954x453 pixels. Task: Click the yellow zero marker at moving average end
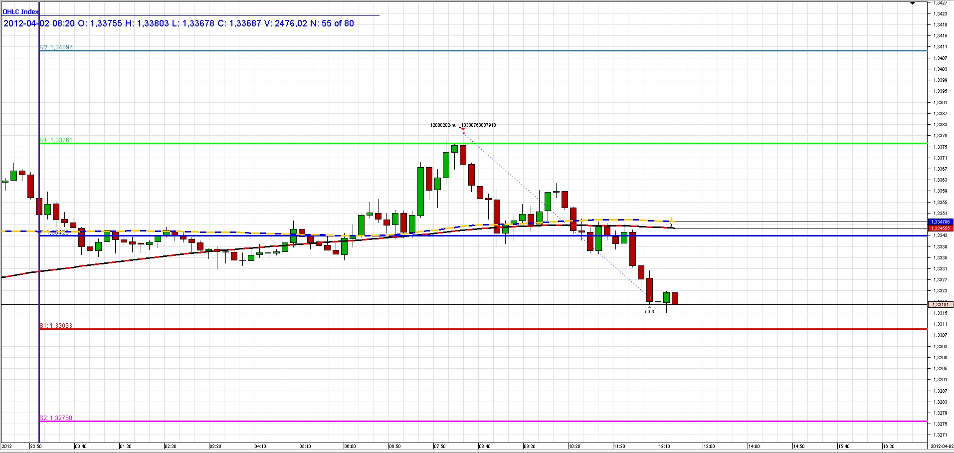[671, 219]
